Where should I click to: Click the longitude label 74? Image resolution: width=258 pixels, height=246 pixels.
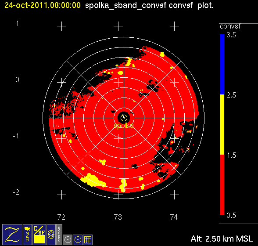174,217
